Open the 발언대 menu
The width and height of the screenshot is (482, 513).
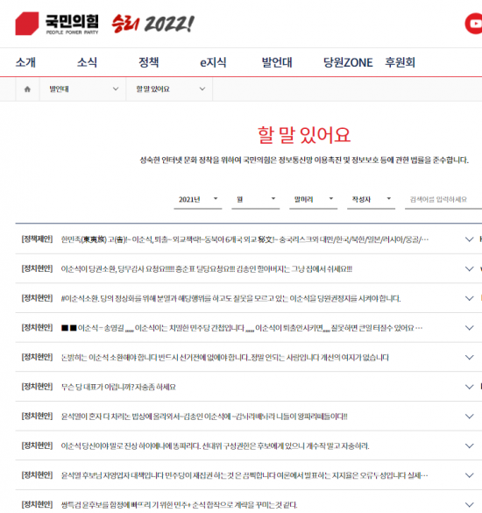click(x=277, y=62)
